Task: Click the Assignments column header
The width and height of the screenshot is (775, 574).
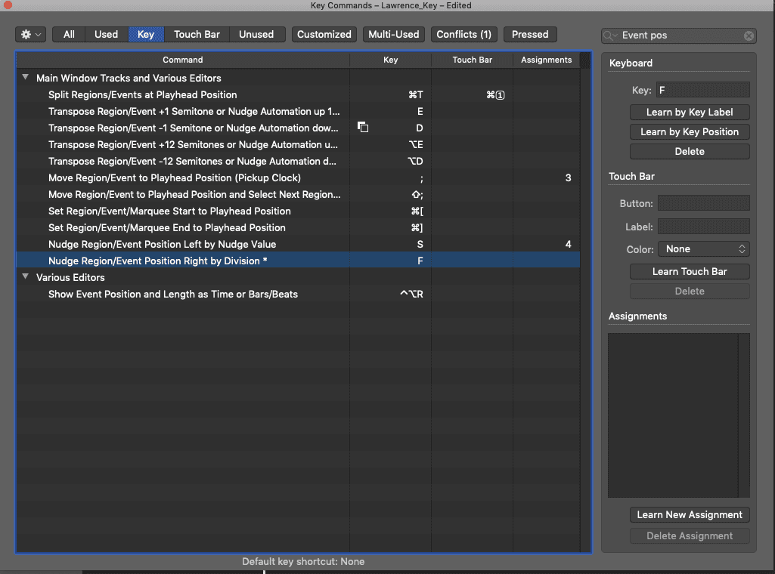Action: pyautogui.click(x=546, y=60)
